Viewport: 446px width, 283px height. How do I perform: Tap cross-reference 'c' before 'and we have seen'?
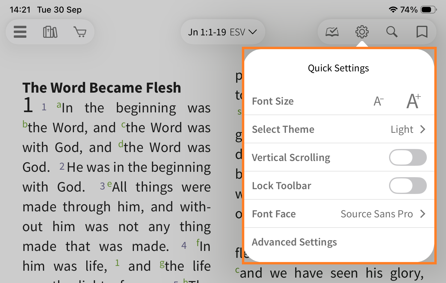[x=237, y=271]
